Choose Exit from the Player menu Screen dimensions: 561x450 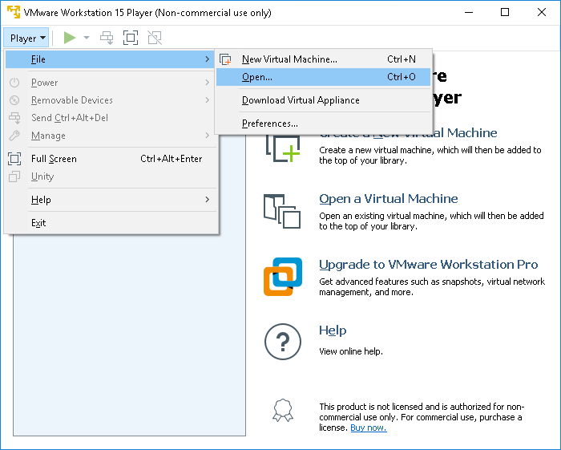coord(111,223)
